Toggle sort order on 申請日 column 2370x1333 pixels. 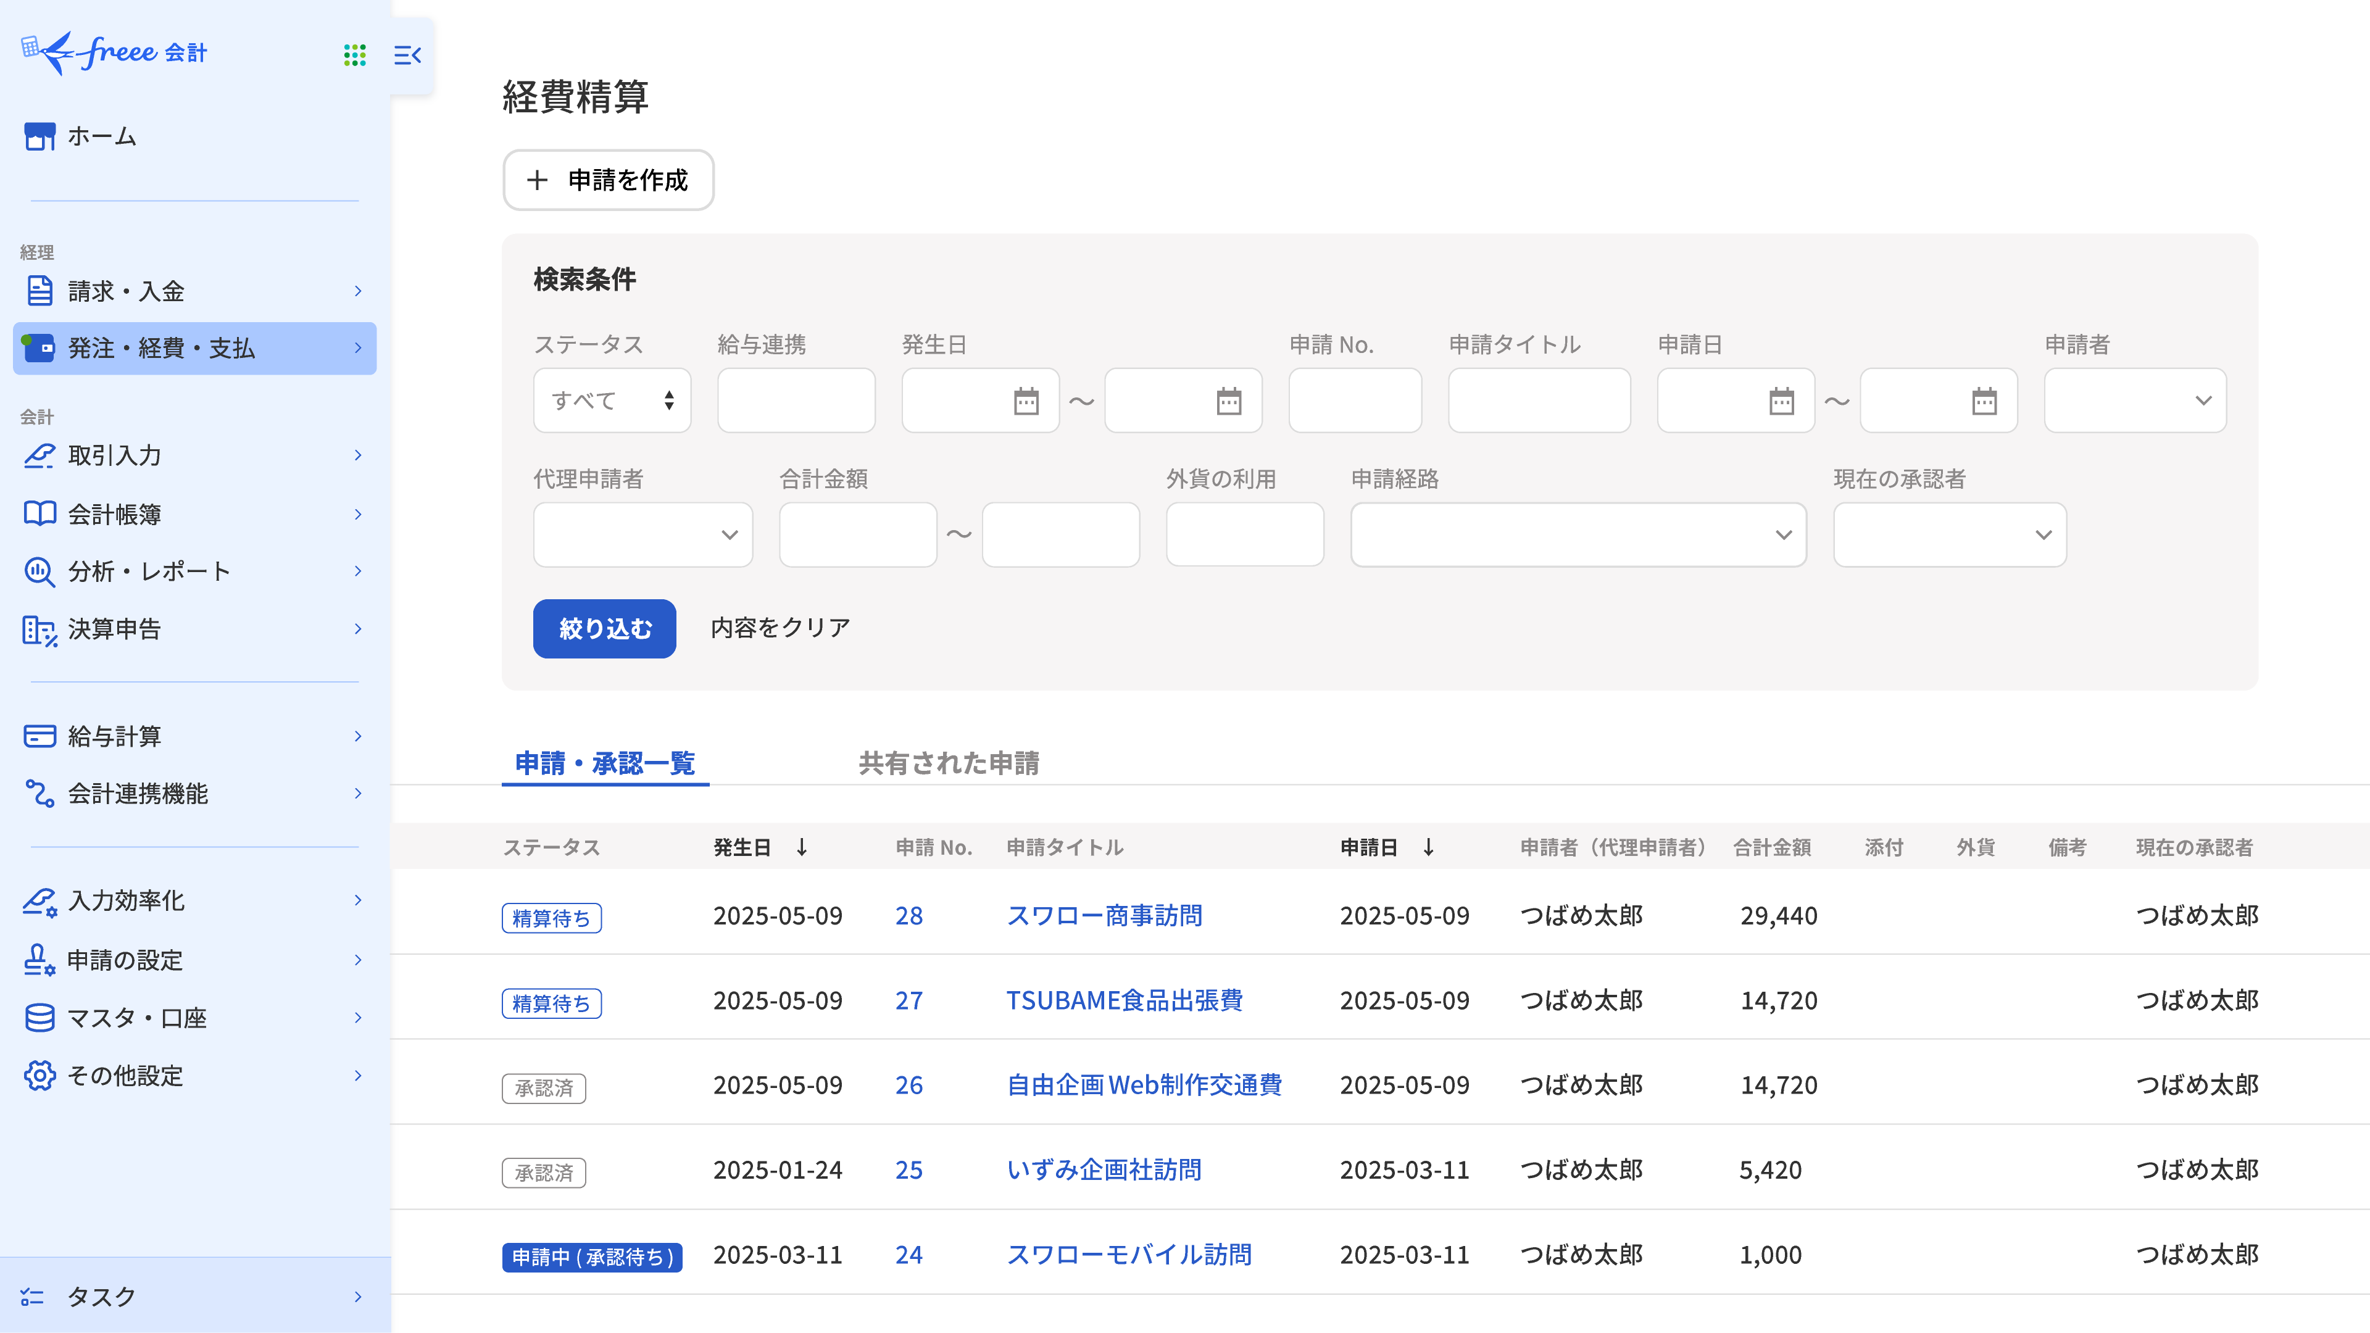[1428, 847]
